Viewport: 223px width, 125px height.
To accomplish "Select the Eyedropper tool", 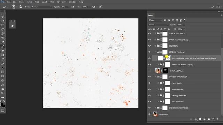I will [3, 42].
